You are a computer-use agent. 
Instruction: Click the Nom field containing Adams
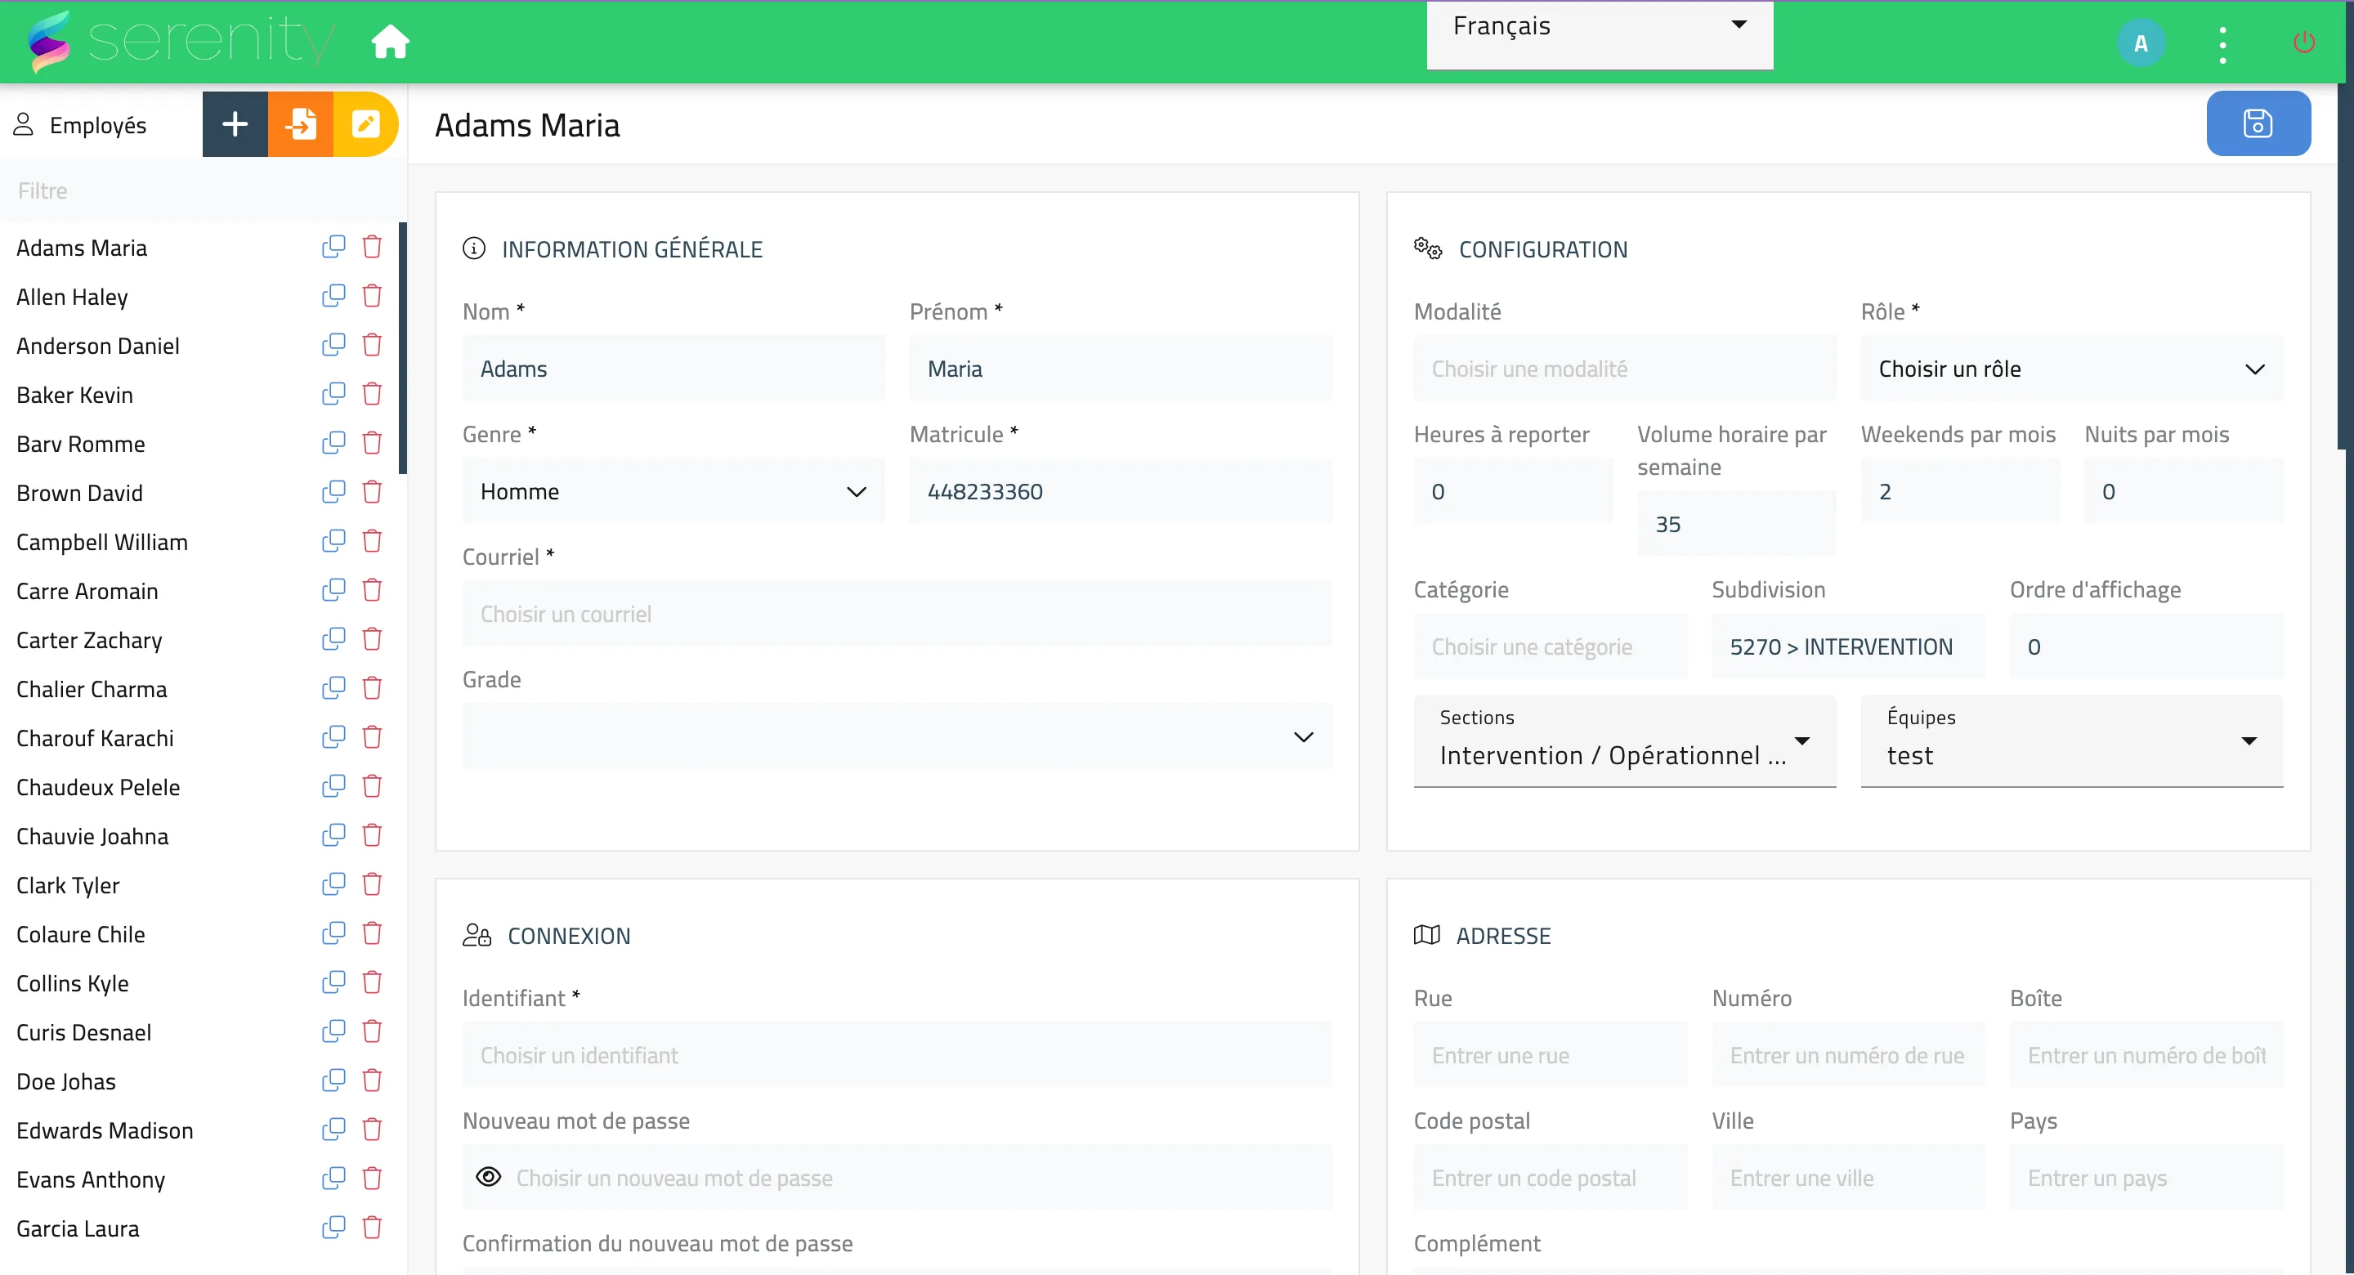674,369
